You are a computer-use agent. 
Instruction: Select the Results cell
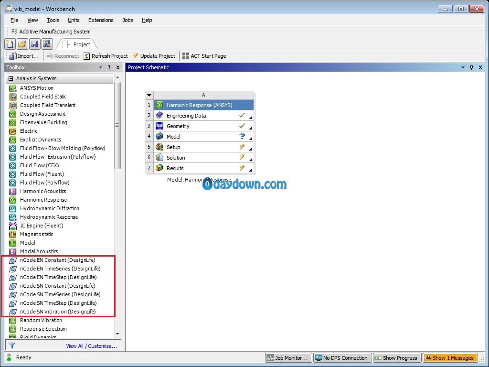tap(203, 168)
